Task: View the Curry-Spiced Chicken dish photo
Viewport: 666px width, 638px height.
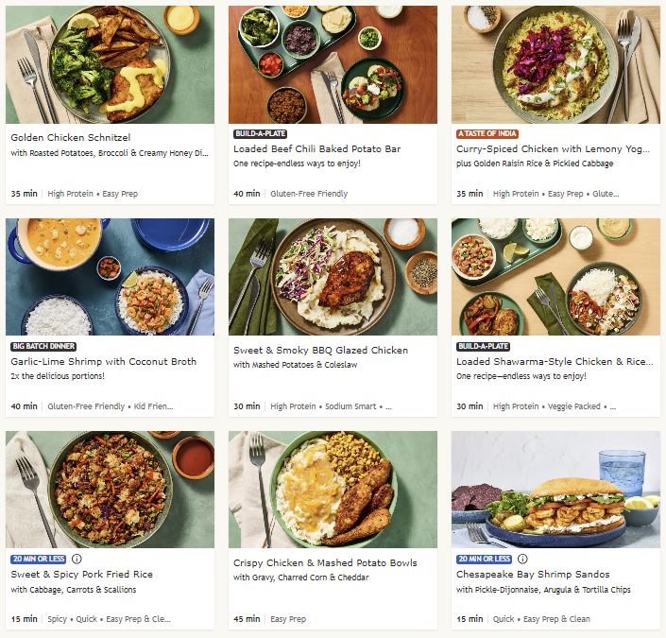Action: [555, 64]
